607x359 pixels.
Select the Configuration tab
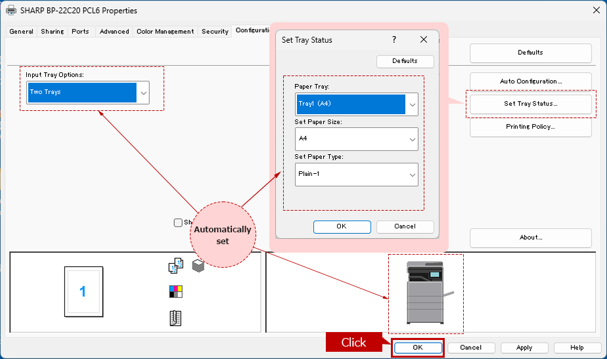252,30
